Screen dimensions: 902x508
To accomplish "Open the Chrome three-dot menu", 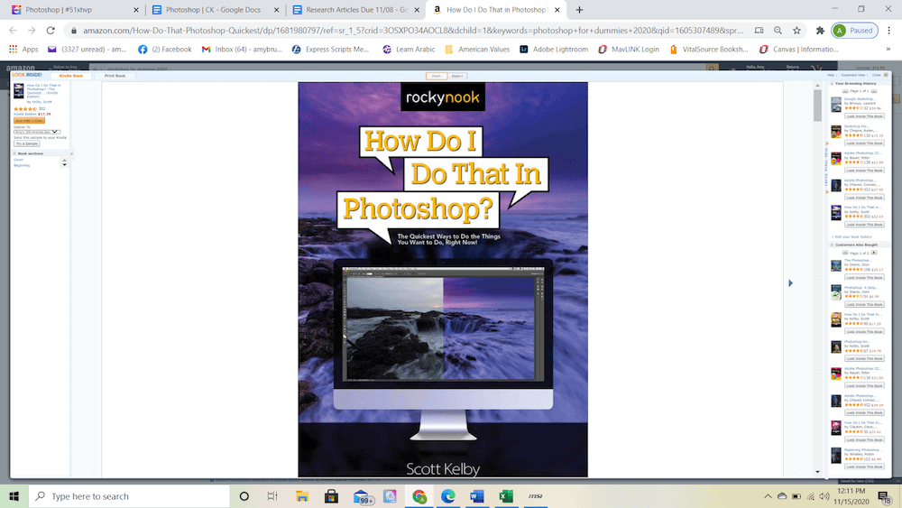I will [x=889, y=31].
